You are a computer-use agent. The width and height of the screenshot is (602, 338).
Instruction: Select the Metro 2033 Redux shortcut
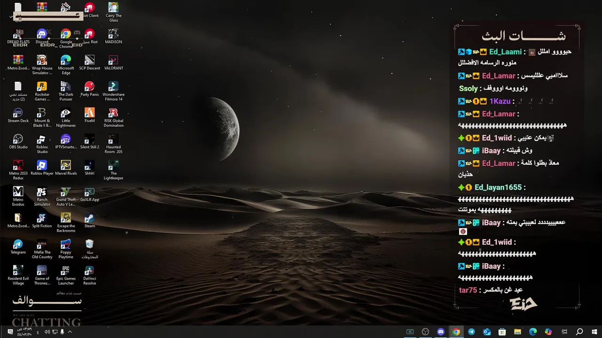(18, 170)
